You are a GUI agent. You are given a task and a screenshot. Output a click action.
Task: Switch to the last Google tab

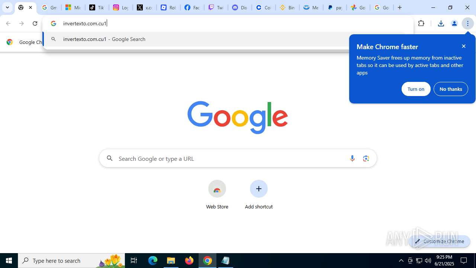pos(382,7)
